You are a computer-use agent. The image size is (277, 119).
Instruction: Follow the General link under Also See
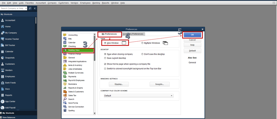tap(192, 62)
